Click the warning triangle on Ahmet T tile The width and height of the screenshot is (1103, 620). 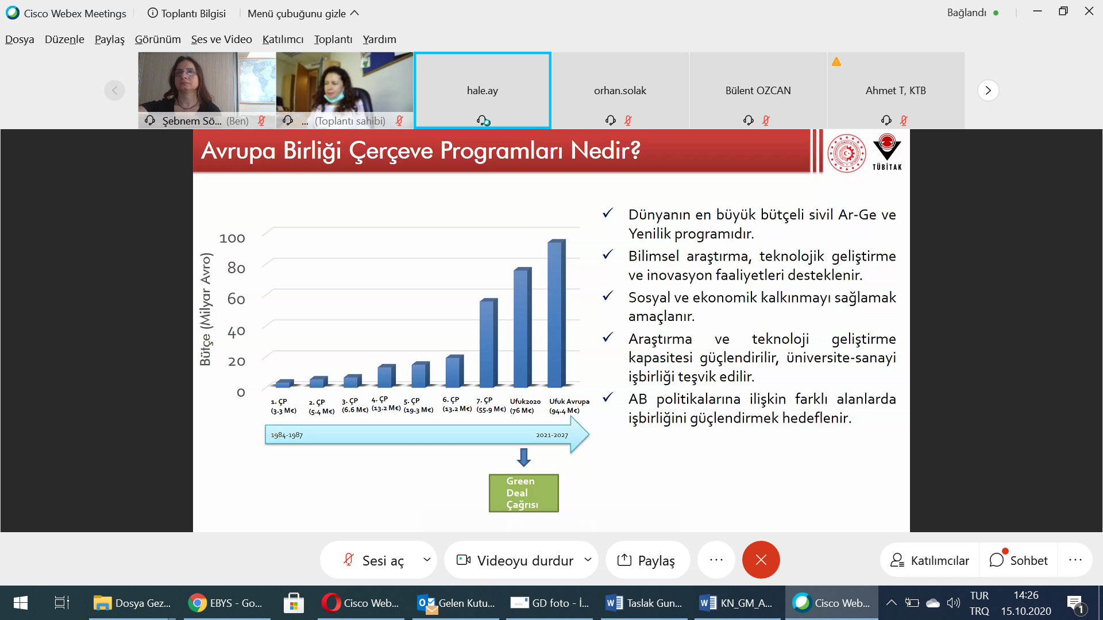point(836,61)
